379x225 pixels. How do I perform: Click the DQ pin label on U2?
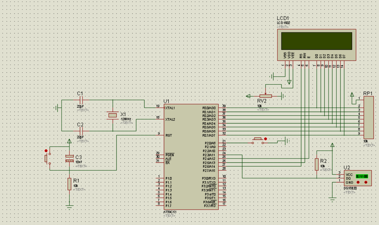pyautogui.click(x=348, y=178)
